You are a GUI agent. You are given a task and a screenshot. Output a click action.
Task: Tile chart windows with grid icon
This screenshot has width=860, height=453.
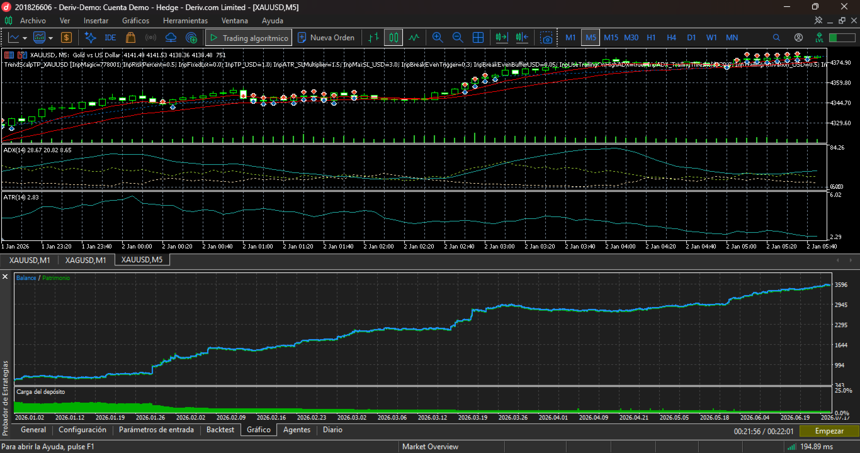(x=478, y=38)
